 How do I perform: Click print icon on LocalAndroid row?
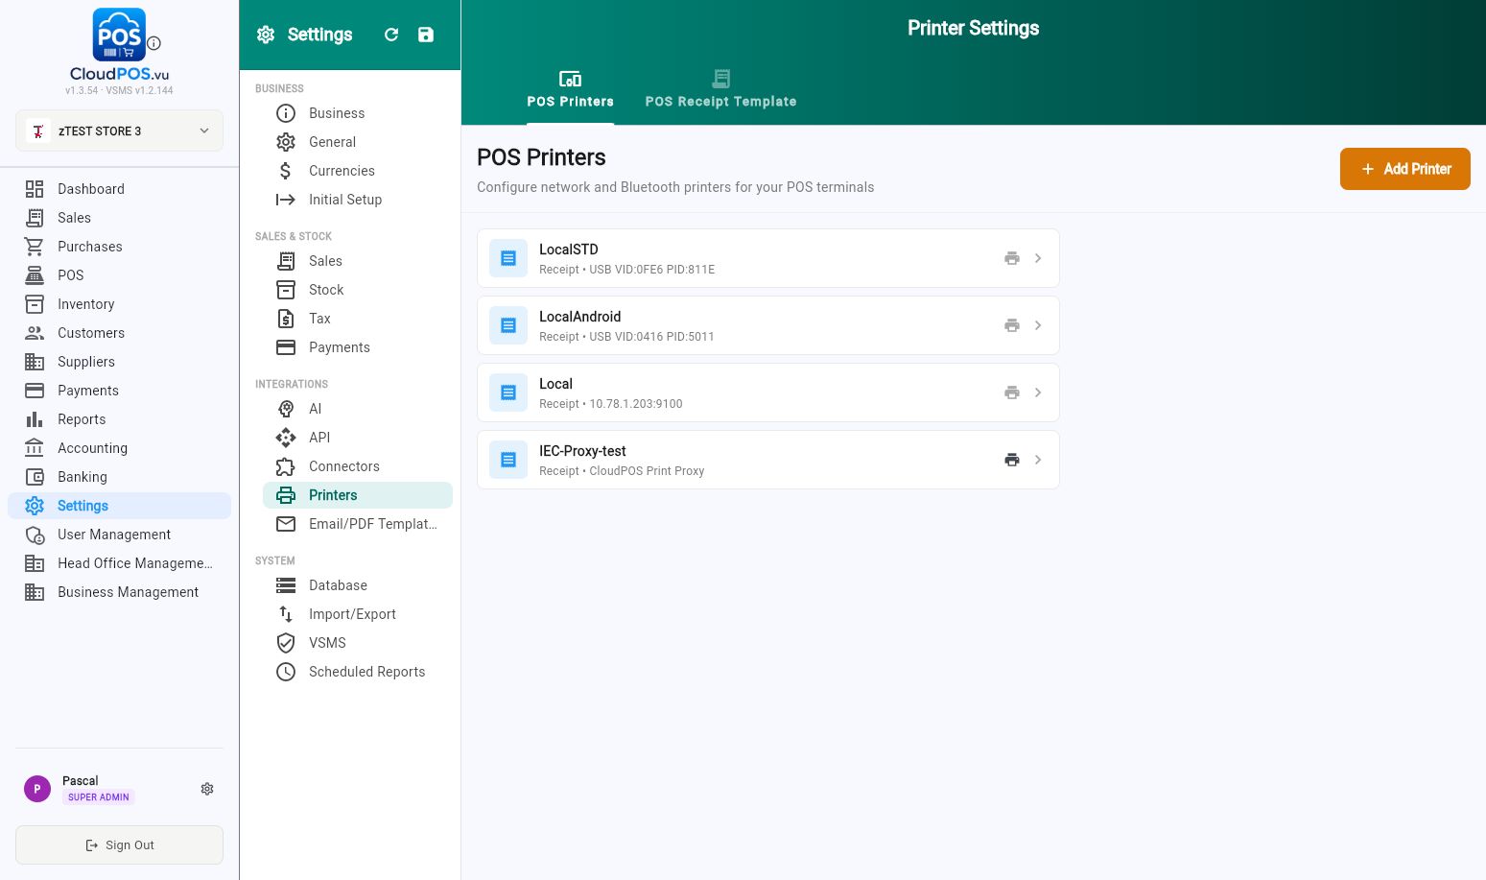pyautogui.click(x=1012, y=325)
